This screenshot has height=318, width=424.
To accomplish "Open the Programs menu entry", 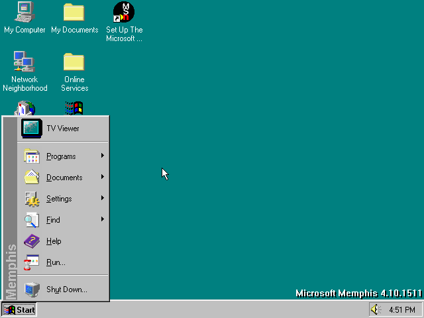I will pos(63,156).
